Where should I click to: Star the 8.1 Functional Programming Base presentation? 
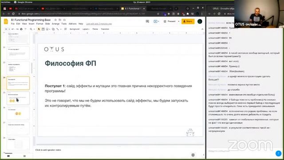coord(55,20)
